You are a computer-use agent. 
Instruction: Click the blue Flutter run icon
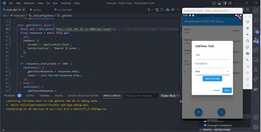click(x=162, y=10)
